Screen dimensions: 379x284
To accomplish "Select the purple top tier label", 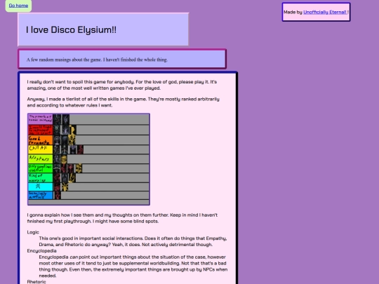I will (41, 119).
